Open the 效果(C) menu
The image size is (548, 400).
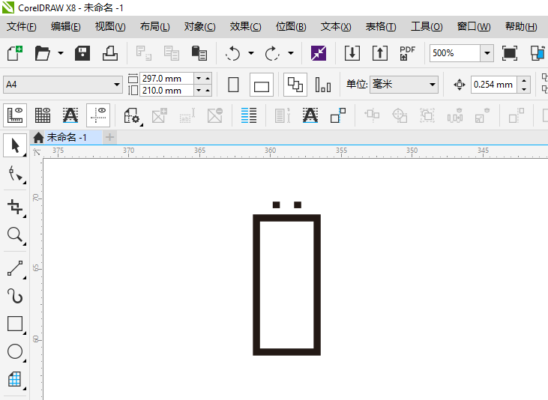coord(245,27)
